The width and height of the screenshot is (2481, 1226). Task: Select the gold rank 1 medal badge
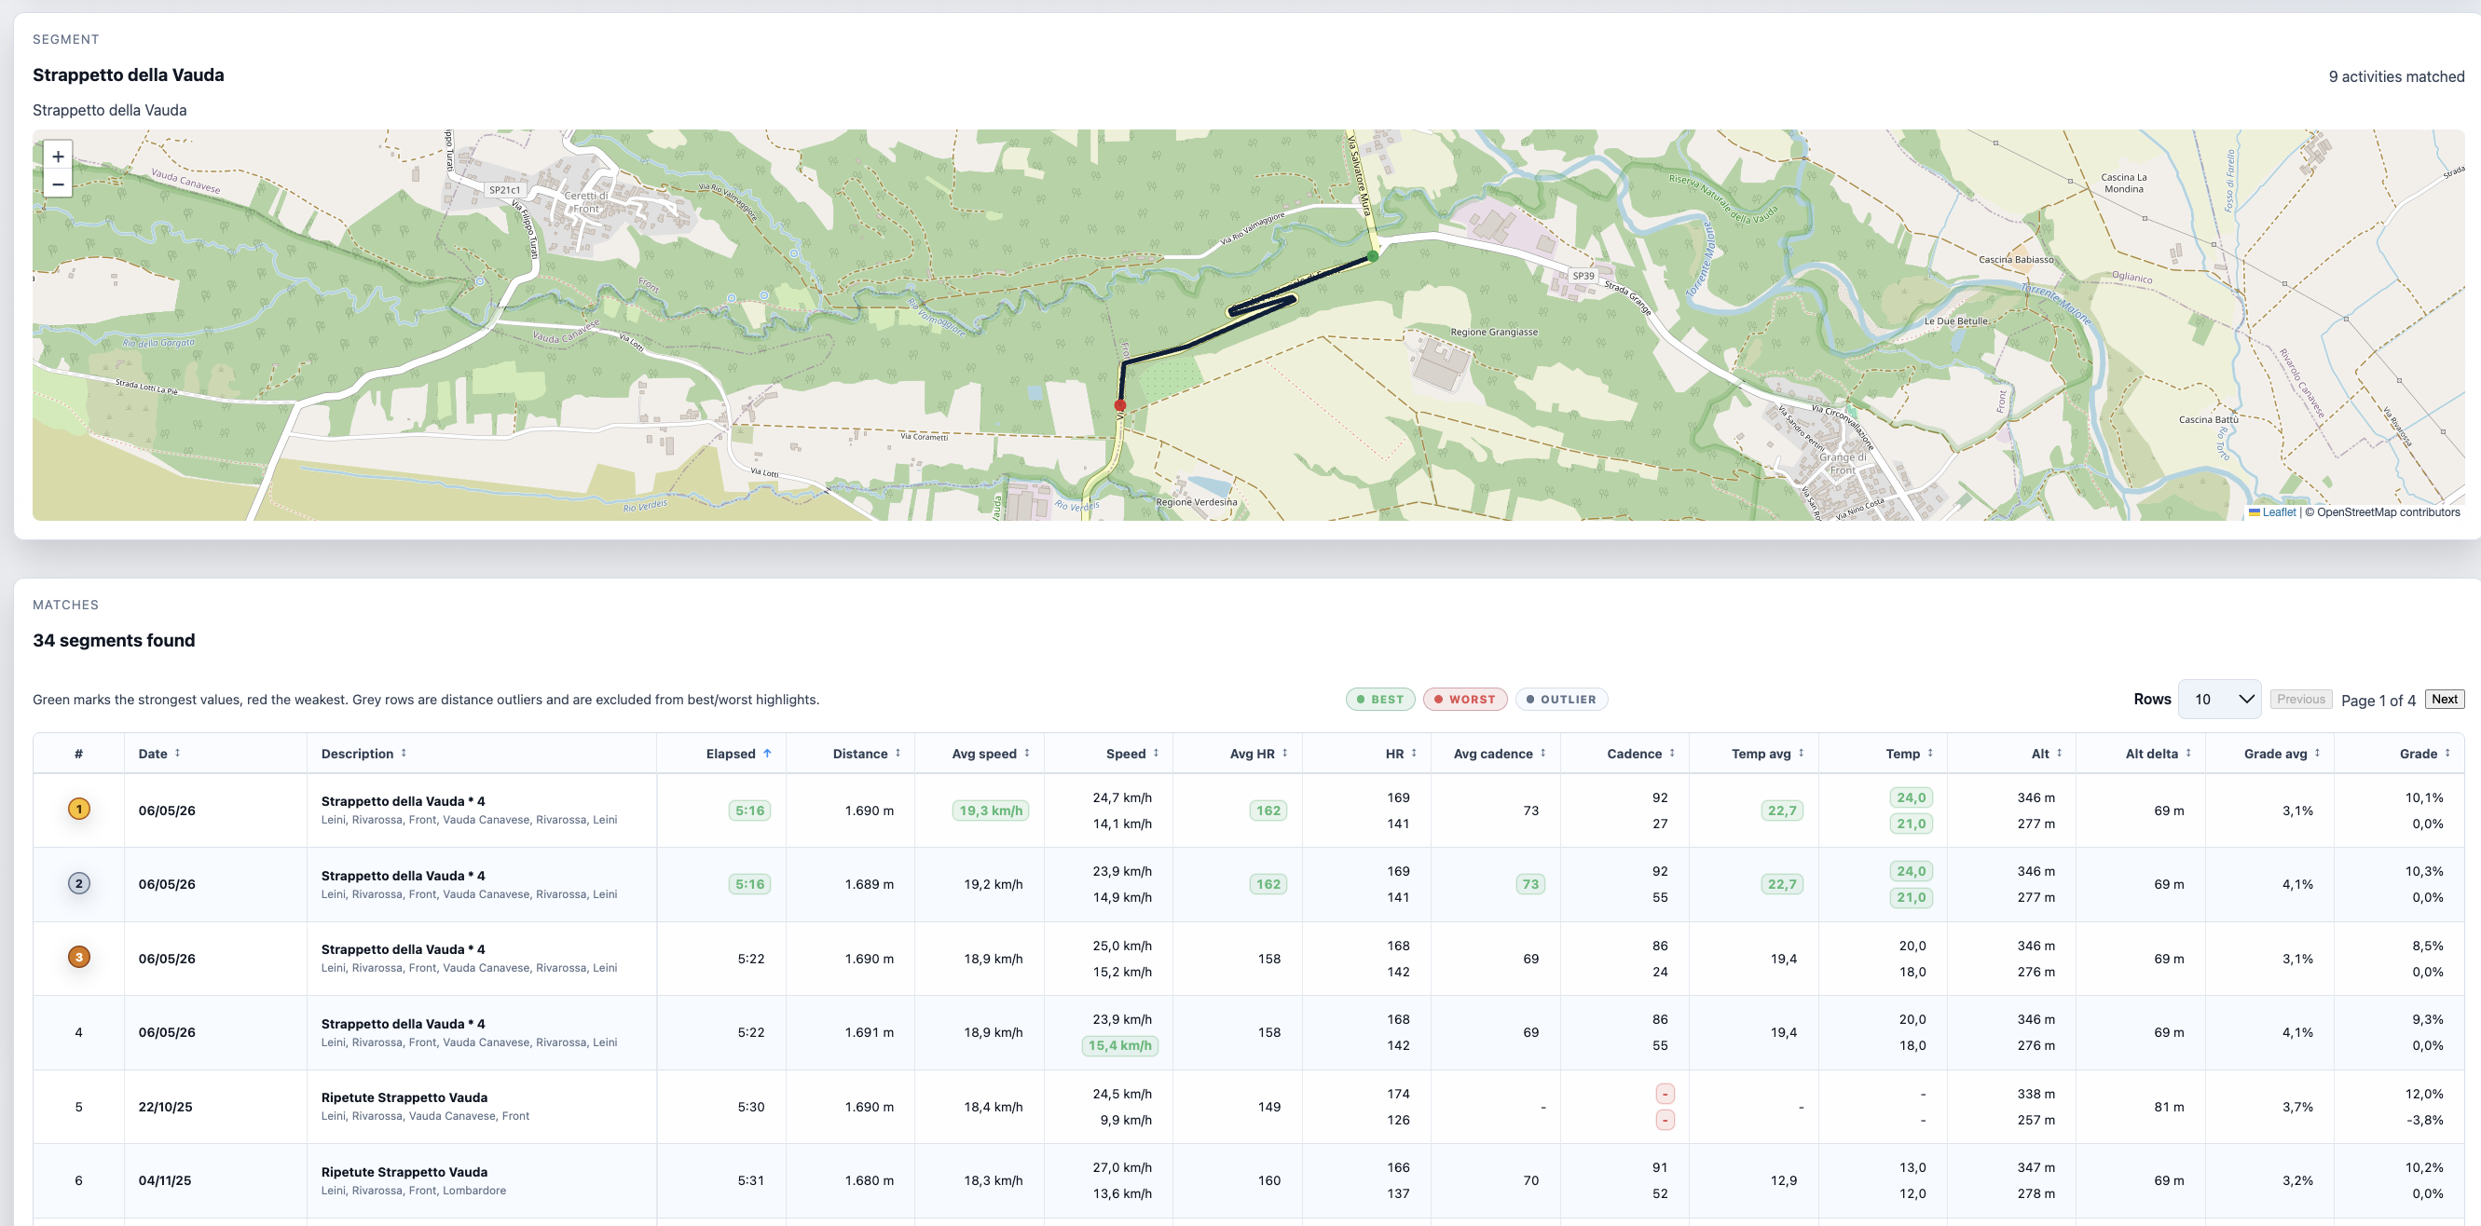pyautogui.click(x=79, y=809)
